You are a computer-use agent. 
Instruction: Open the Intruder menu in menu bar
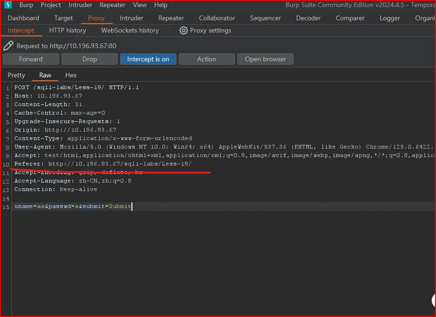click(x=80, y=5)
